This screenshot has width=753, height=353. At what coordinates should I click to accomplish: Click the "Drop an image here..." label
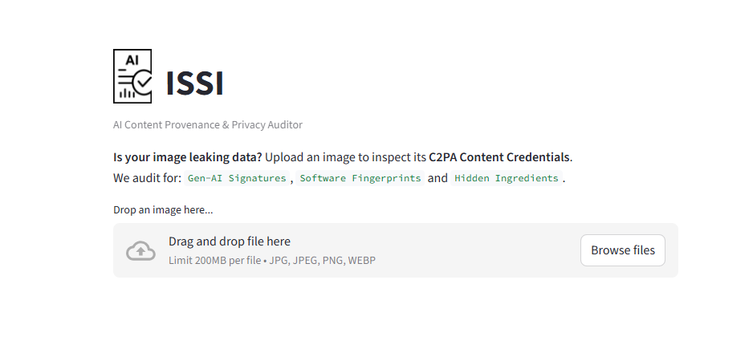[163, 210]
